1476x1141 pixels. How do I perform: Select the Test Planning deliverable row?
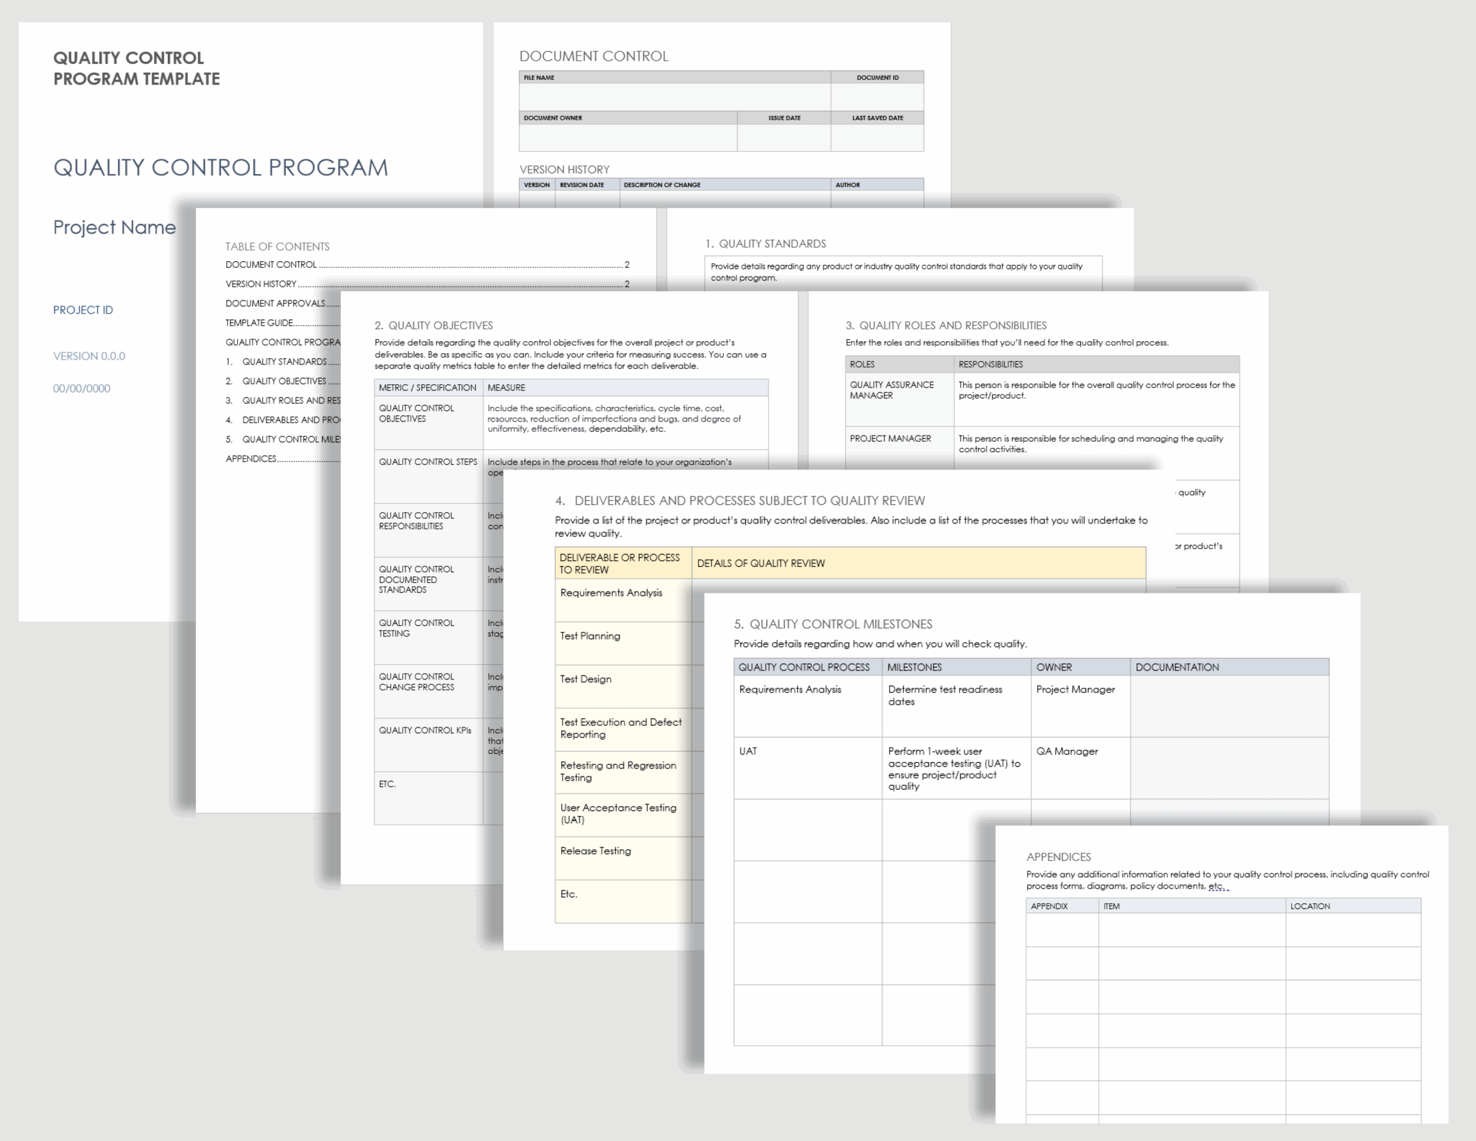click(x=590, y=636)
